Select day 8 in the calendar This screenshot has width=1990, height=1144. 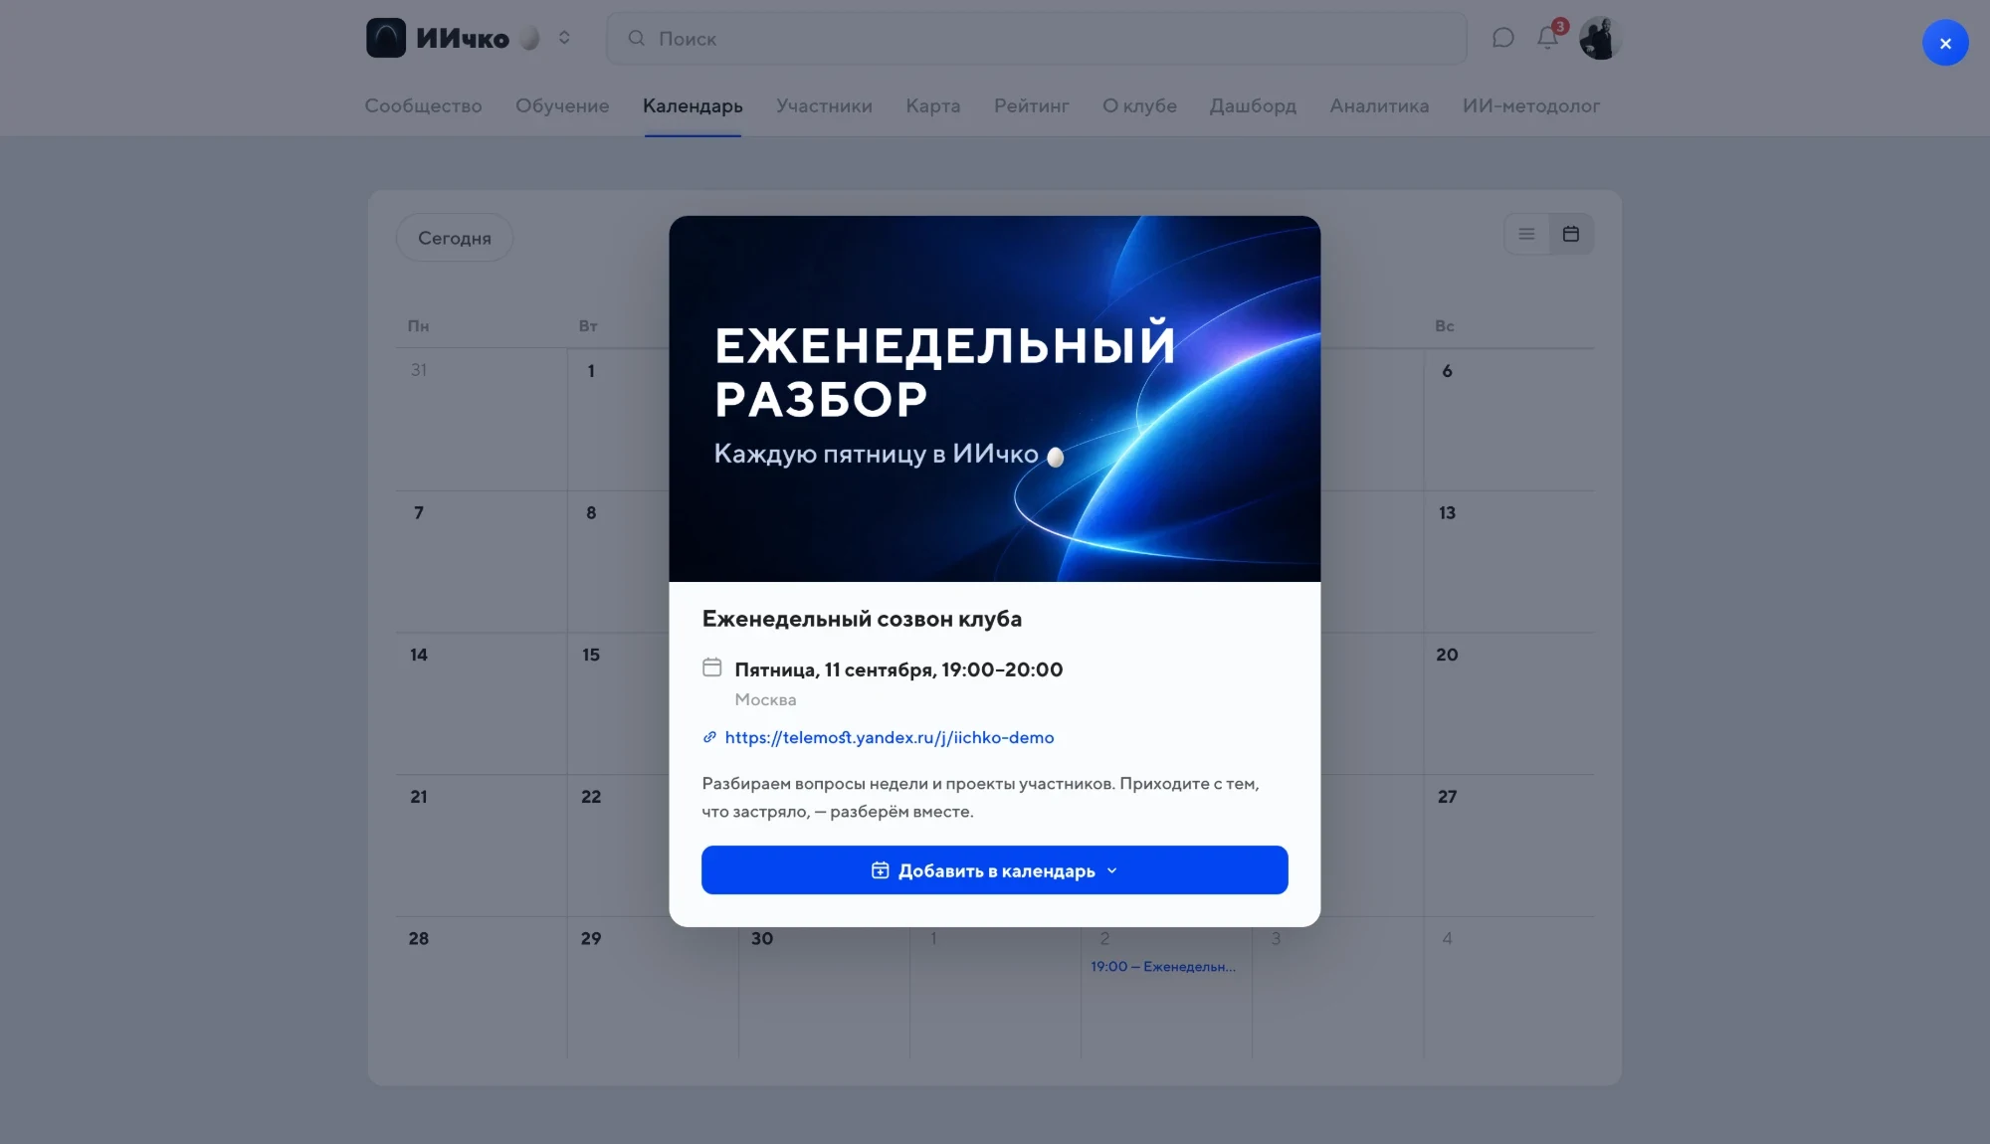(591, 513)
